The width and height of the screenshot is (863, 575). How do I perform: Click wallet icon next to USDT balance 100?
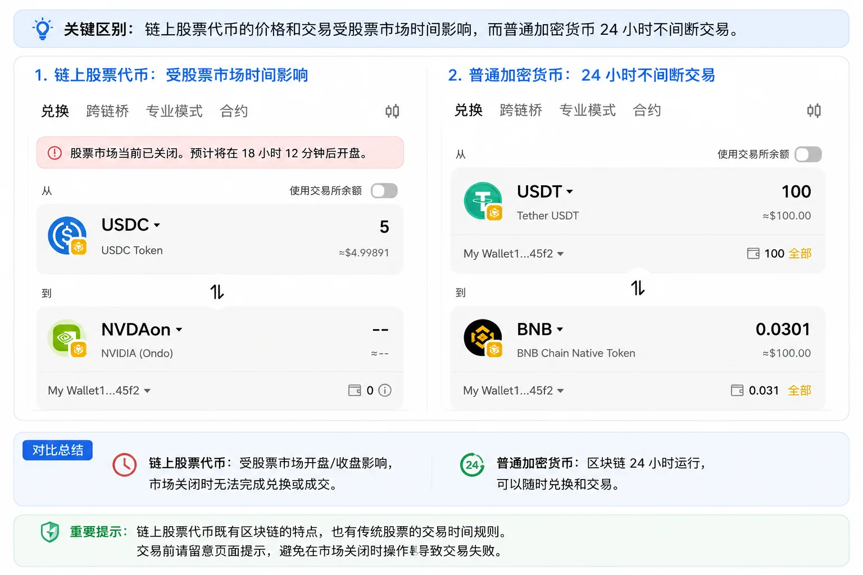click(x=753, y=253)
